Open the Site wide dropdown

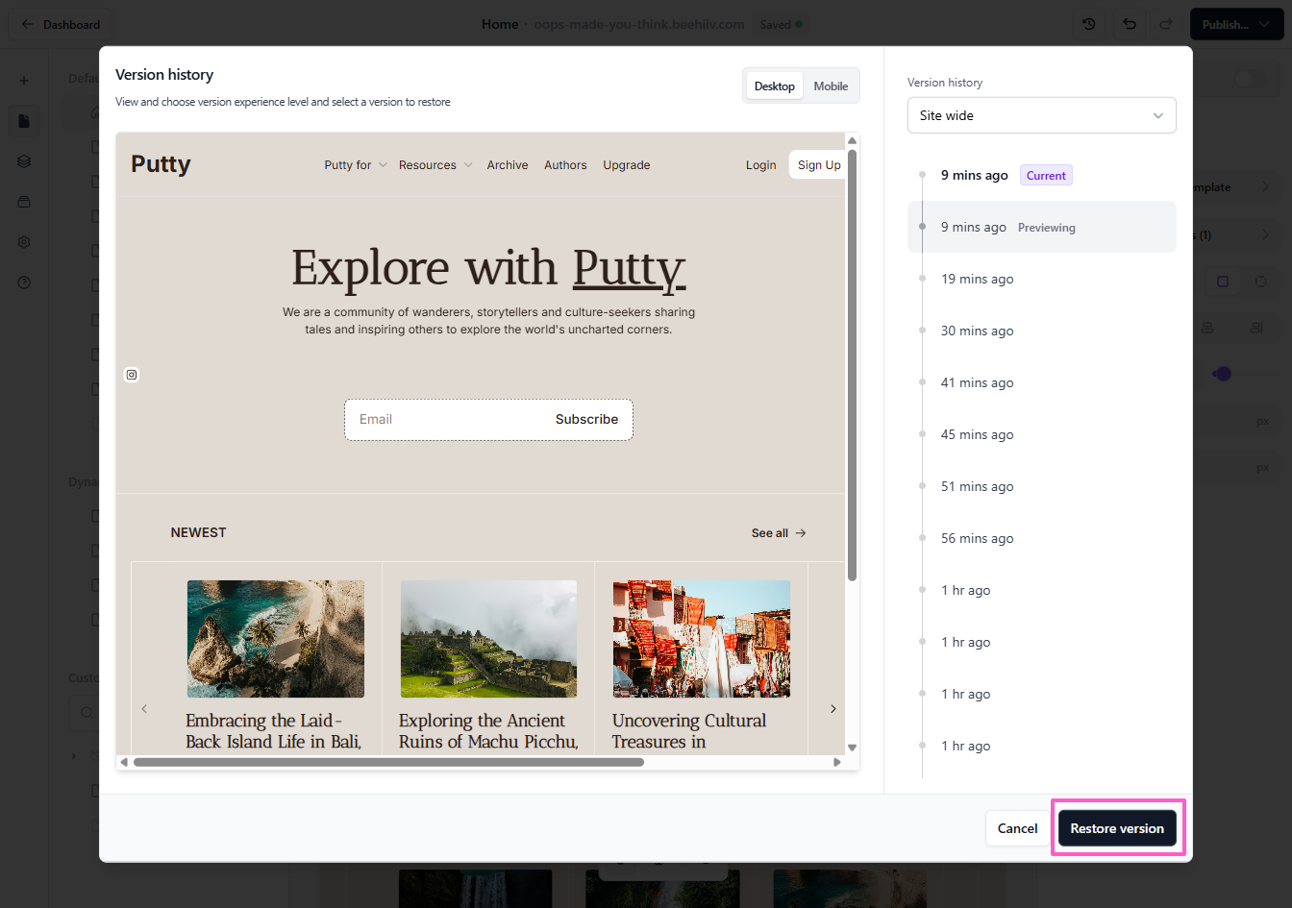point(1041,115)
